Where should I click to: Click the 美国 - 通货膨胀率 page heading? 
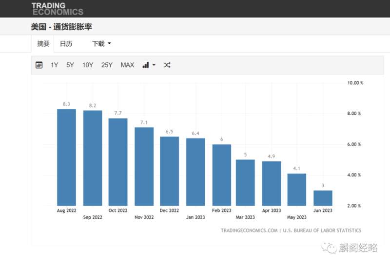pos(61,27)
